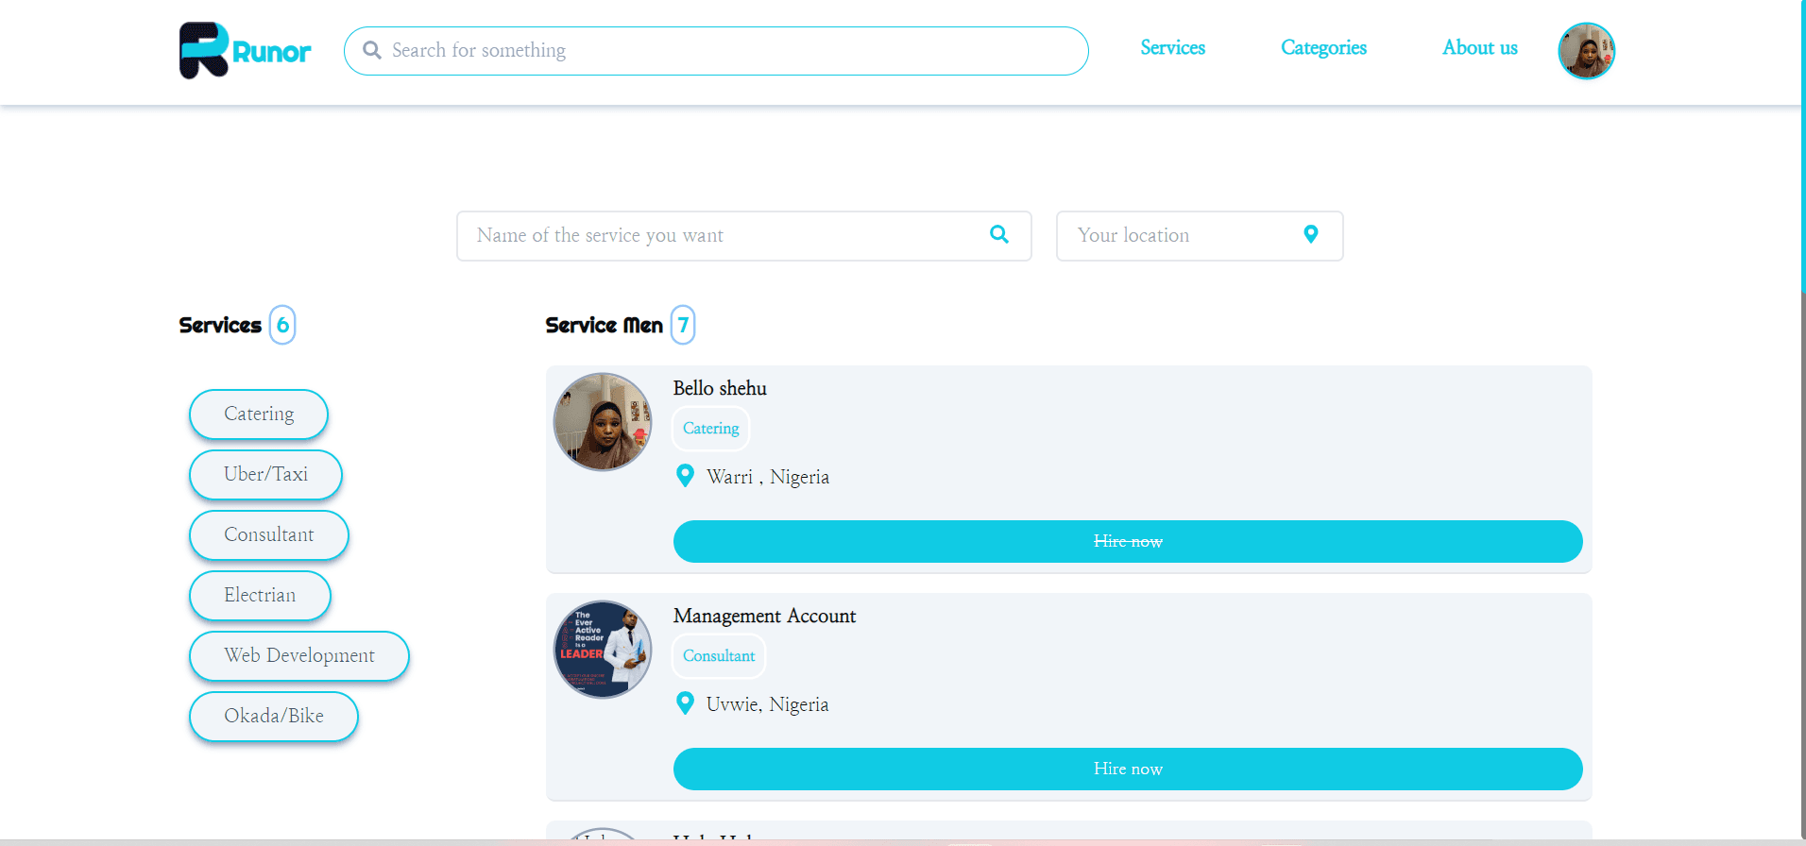Screen dimensions: 1806x846
Task: Click the Runor logo
Action: click(245, 51)
